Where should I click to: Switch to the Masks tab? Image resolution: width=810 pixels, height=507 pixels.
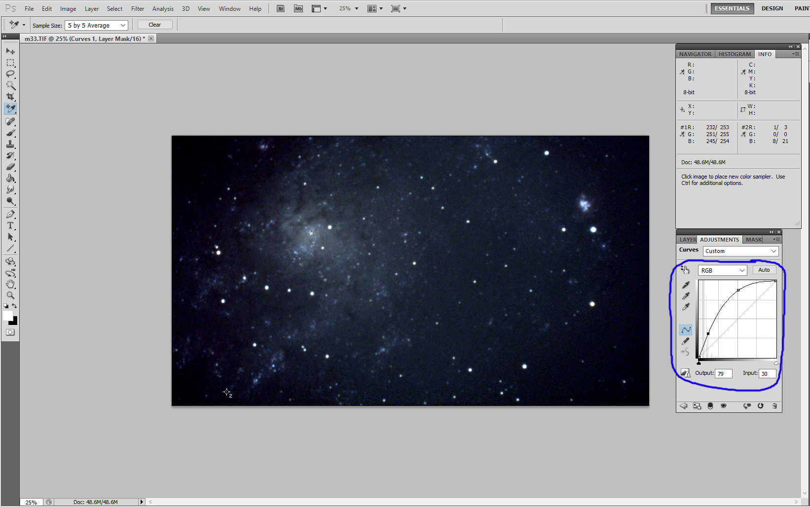coord(754,240)
